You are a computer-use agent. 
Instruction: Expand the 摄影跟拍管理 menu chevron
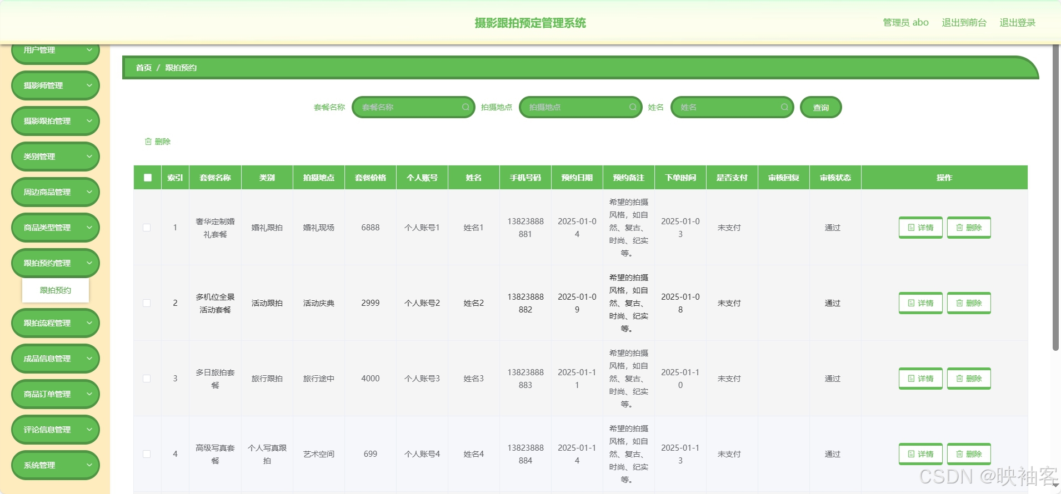point(89,121)
